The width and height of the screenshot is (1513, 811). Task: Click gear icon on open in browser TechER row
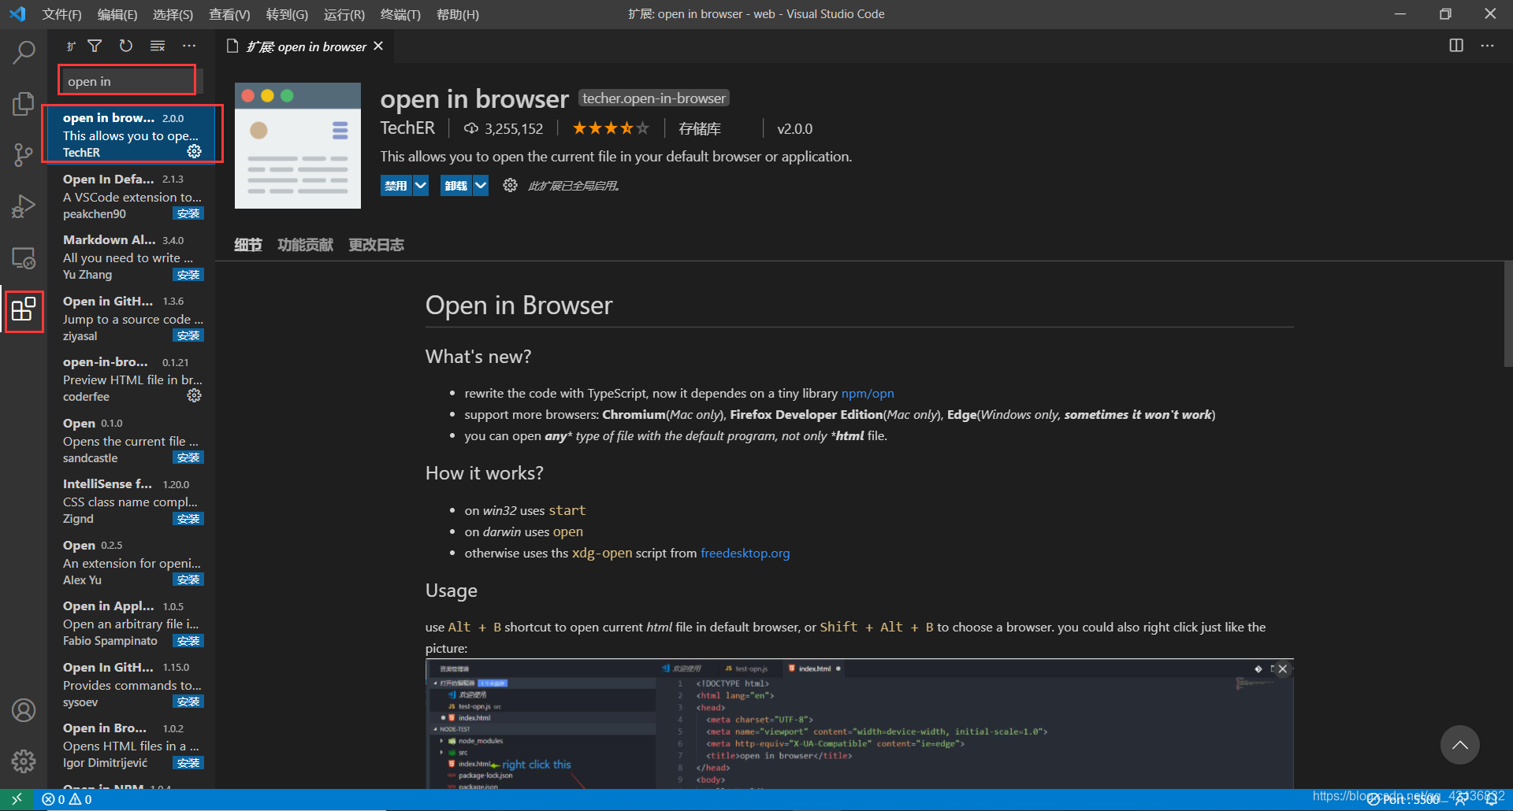tap(195, 151)
